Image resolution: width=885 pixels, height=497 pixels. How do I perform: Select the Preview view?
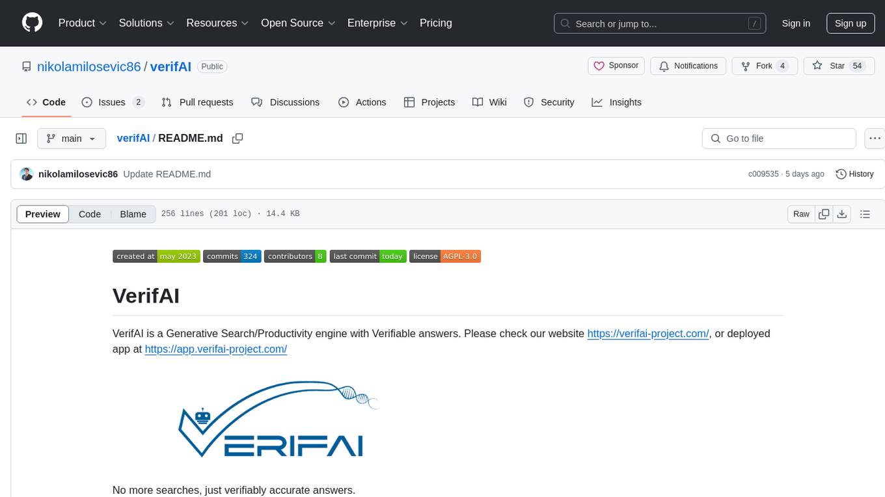pyautogui.click(x=43, y=214)
